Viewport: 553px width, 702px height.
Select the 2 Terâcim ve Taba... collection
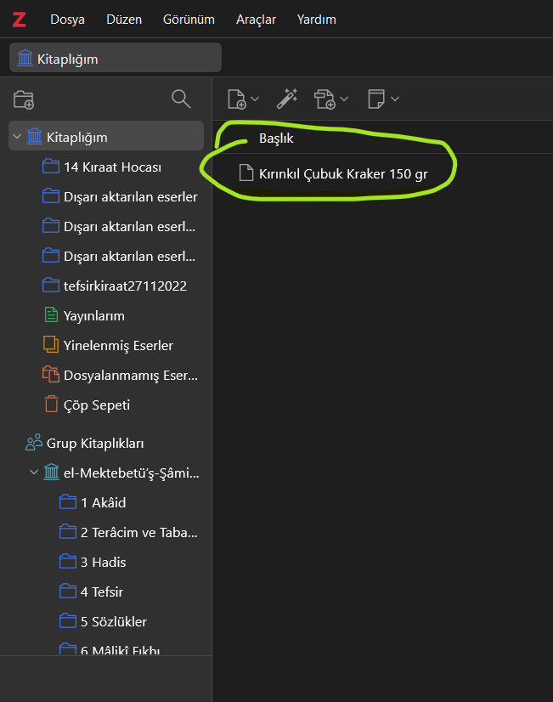[x=106, y=532]
